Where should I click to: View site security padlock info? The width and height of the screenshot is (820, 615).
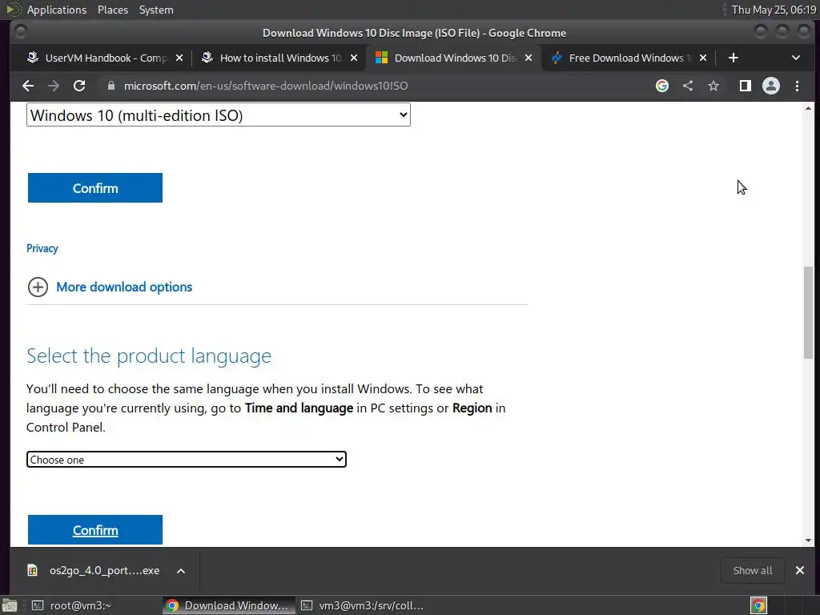(x=111, y=86)
